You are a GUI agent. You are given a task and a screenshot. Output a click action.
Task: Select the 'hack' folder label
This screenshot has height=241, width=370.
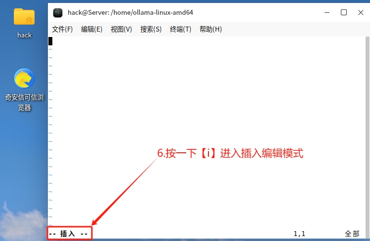24,35
